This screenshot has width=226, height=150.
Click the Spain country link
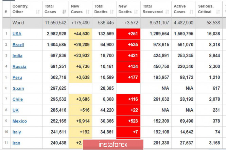(x=18, y=88)
